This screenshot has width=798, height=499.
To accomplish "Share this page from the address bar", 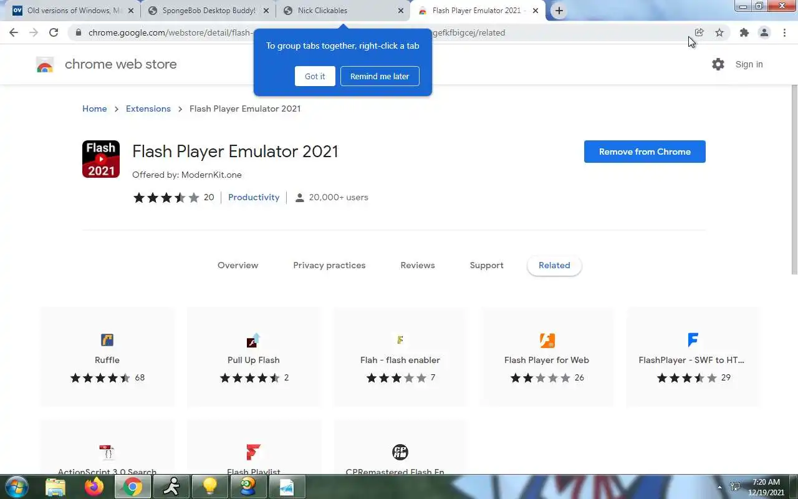I will pyautogui.click(x=699, y=32).
